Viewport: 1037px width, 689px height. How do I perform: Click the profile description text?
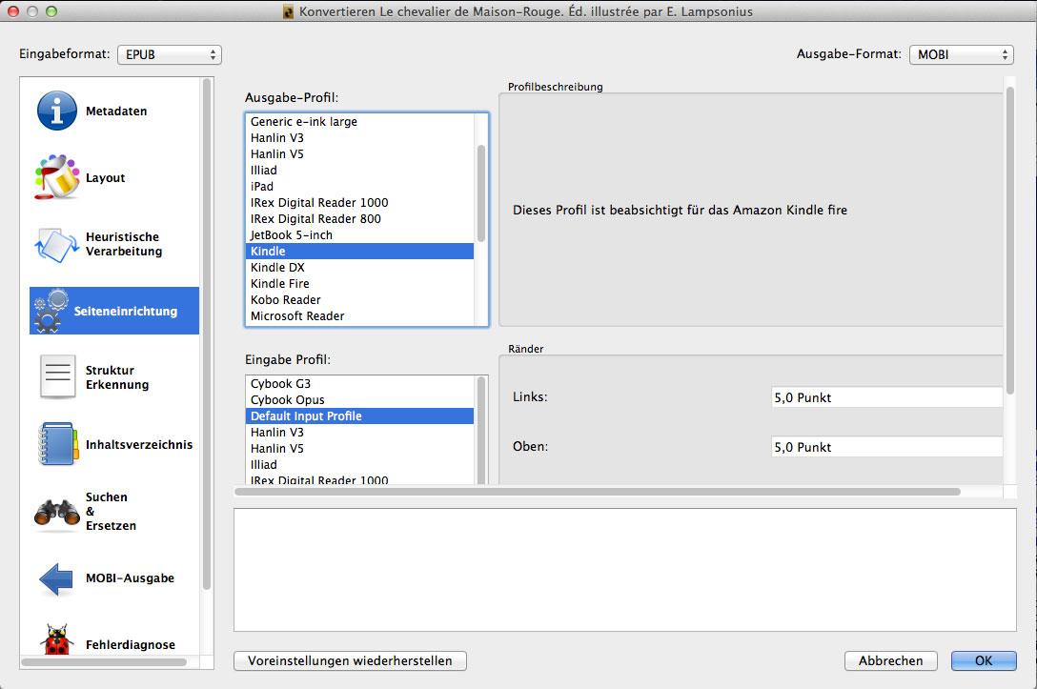(680, 211)
